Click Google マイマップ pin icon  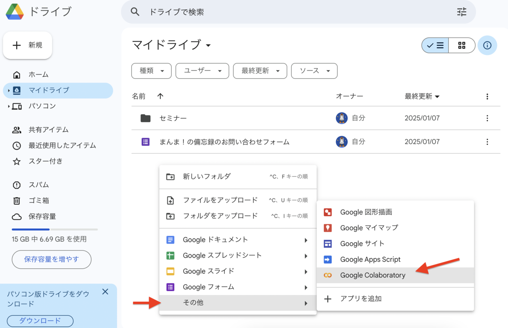pos(328,228)
